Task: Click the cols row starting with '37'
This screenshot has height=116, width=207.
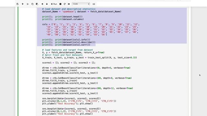Action: pyautogui.click(x=92, y=32)
